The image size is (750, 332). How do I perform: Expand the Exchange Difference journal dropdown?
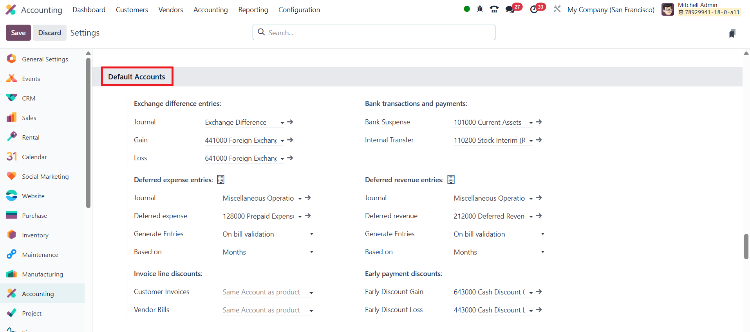[282, 123]
